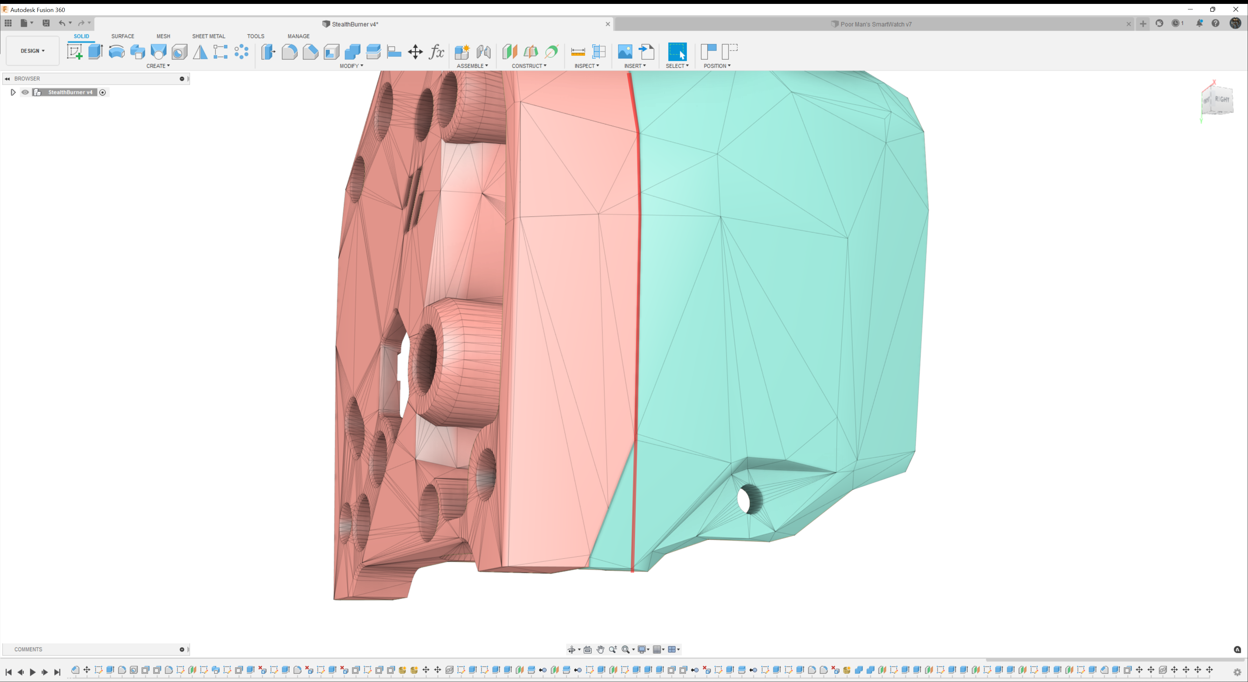1248x682 pixels.
Task: Select the Joint tool
Action: point(483,51)
